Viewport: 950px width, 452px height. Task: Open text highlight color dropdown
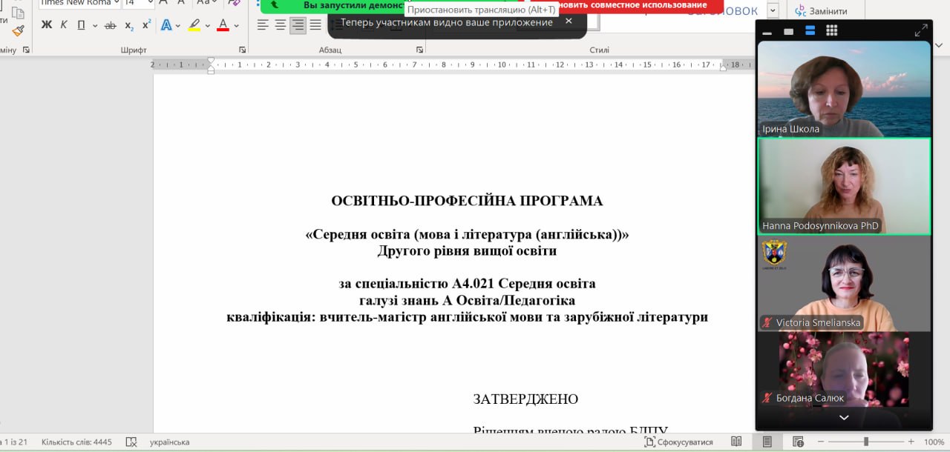coord(207,25)
